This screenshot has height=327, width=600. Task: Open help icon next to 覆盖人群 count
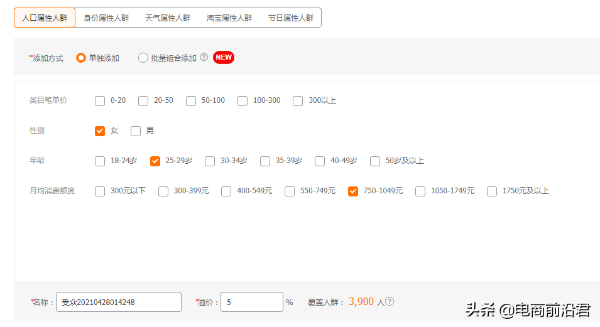pyautogui.click(x=390, y=301)
